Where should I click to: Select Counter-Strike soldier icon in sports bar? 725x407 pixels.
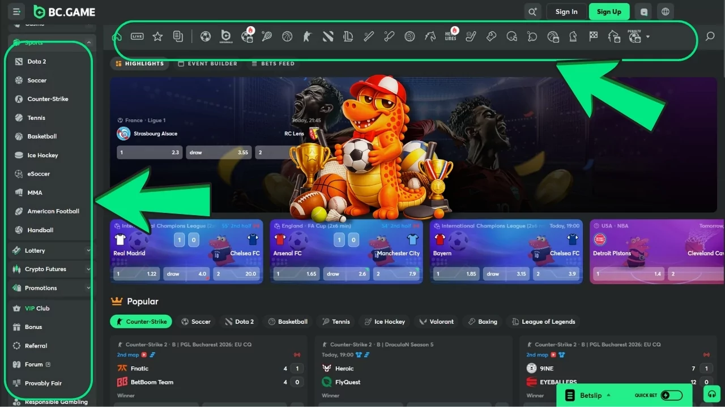(x=307, y=36)
